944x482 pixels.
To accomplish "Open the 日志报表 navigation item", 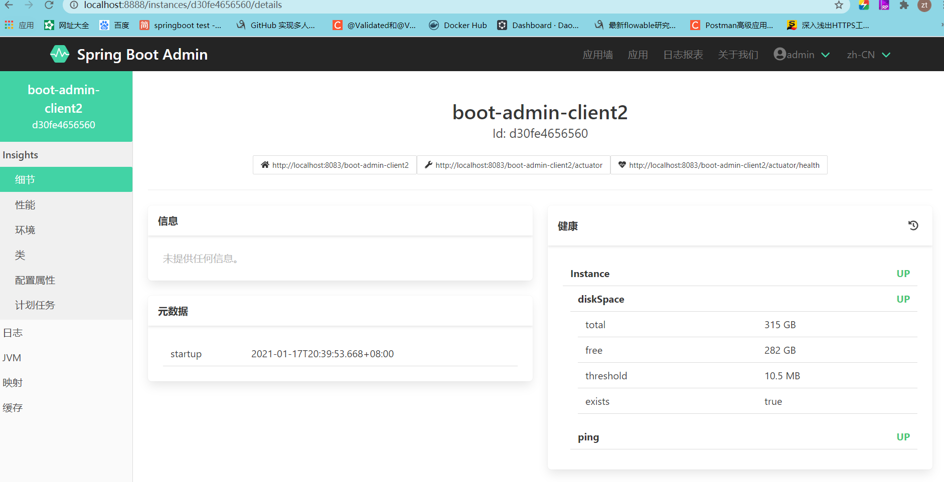I will pyautogui.click(x=683, y=55).
